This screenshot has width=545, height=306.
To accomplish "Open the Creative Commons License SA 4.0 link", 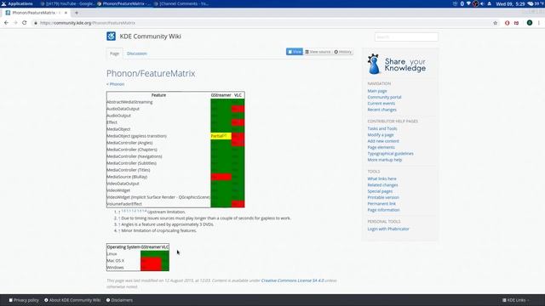I will click(x=292, y=280).
